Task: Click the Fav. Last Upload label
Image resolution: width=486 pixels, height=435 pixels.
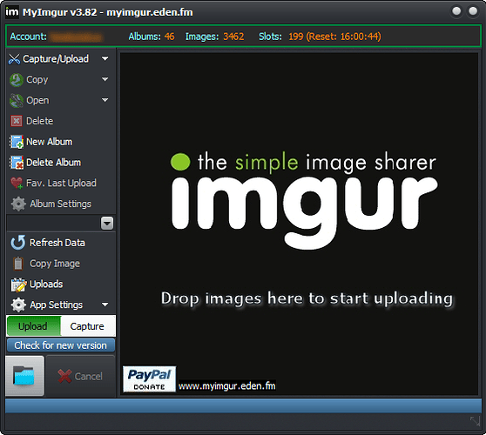Action: [x=61, y=183]
